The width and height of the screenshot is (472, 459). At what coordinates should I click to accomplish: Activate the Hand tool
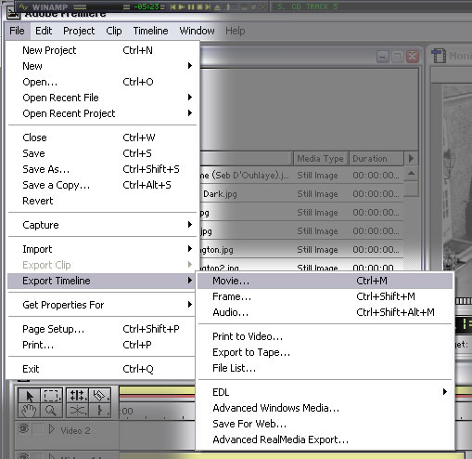click(x=30, y=410)
